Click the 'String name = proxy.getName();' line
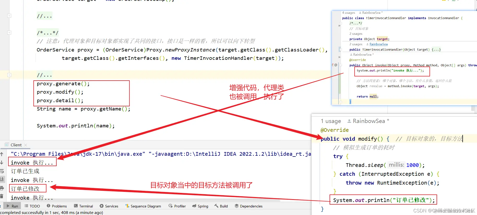The image size is (477, 215). pyautogui.click(x=84, y=109)
